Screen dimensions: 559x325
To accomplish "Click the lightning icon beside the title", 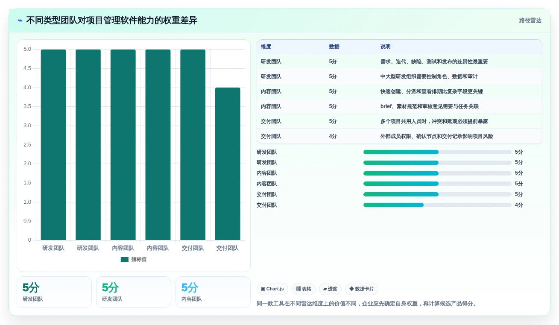I will click(x=20, y=20).
